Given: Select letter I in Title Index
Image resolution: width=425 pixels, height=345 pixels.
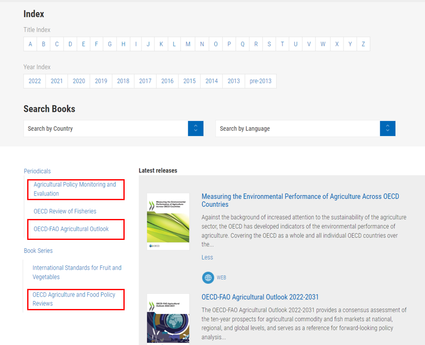Looking at the screenshot, I should point(136,44).
